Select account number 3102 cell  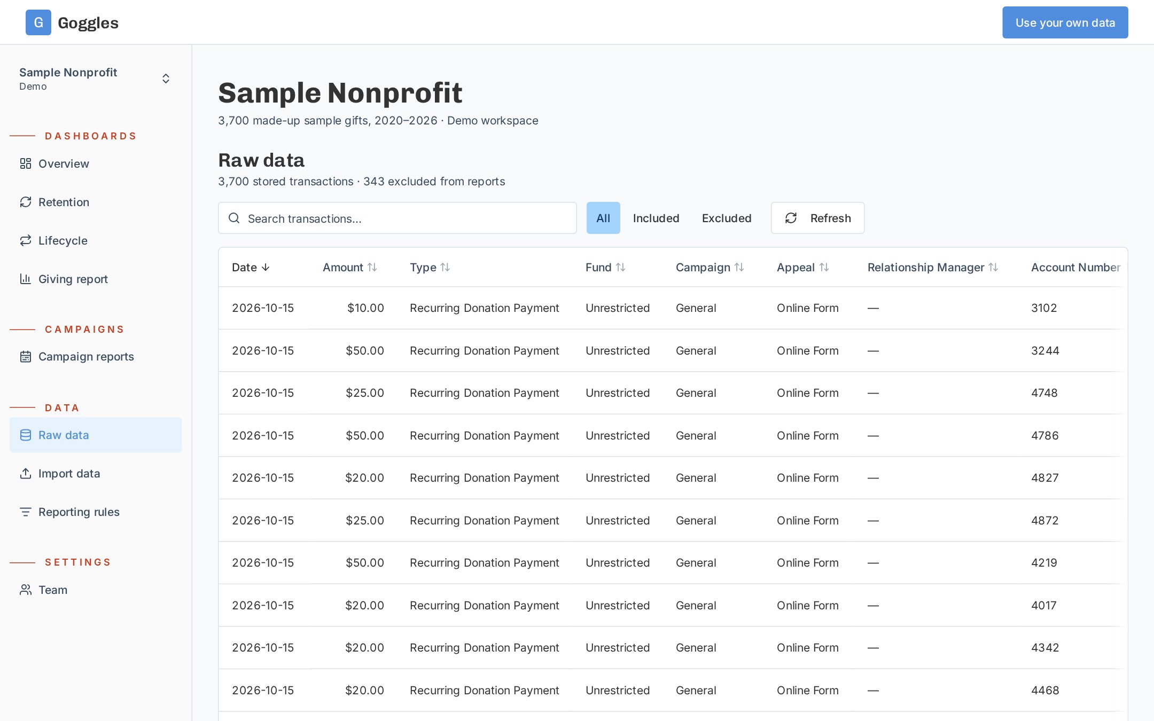pos(1044,308)
